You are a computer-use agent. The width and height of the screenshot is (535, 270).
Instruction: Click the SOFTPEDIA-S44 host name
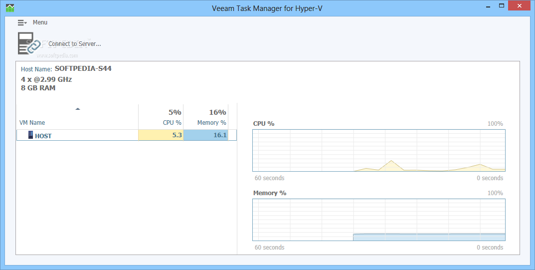pos(83,68)
